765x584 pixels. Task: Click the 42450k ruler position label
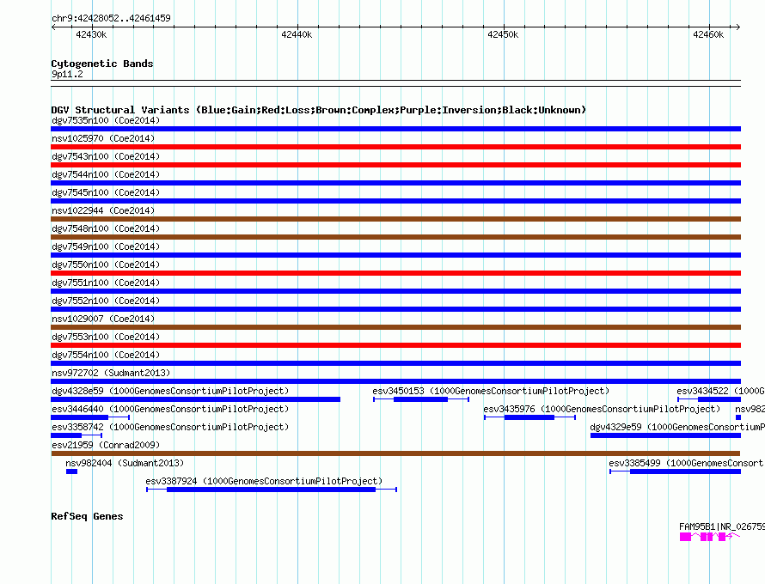pos(503,34)
